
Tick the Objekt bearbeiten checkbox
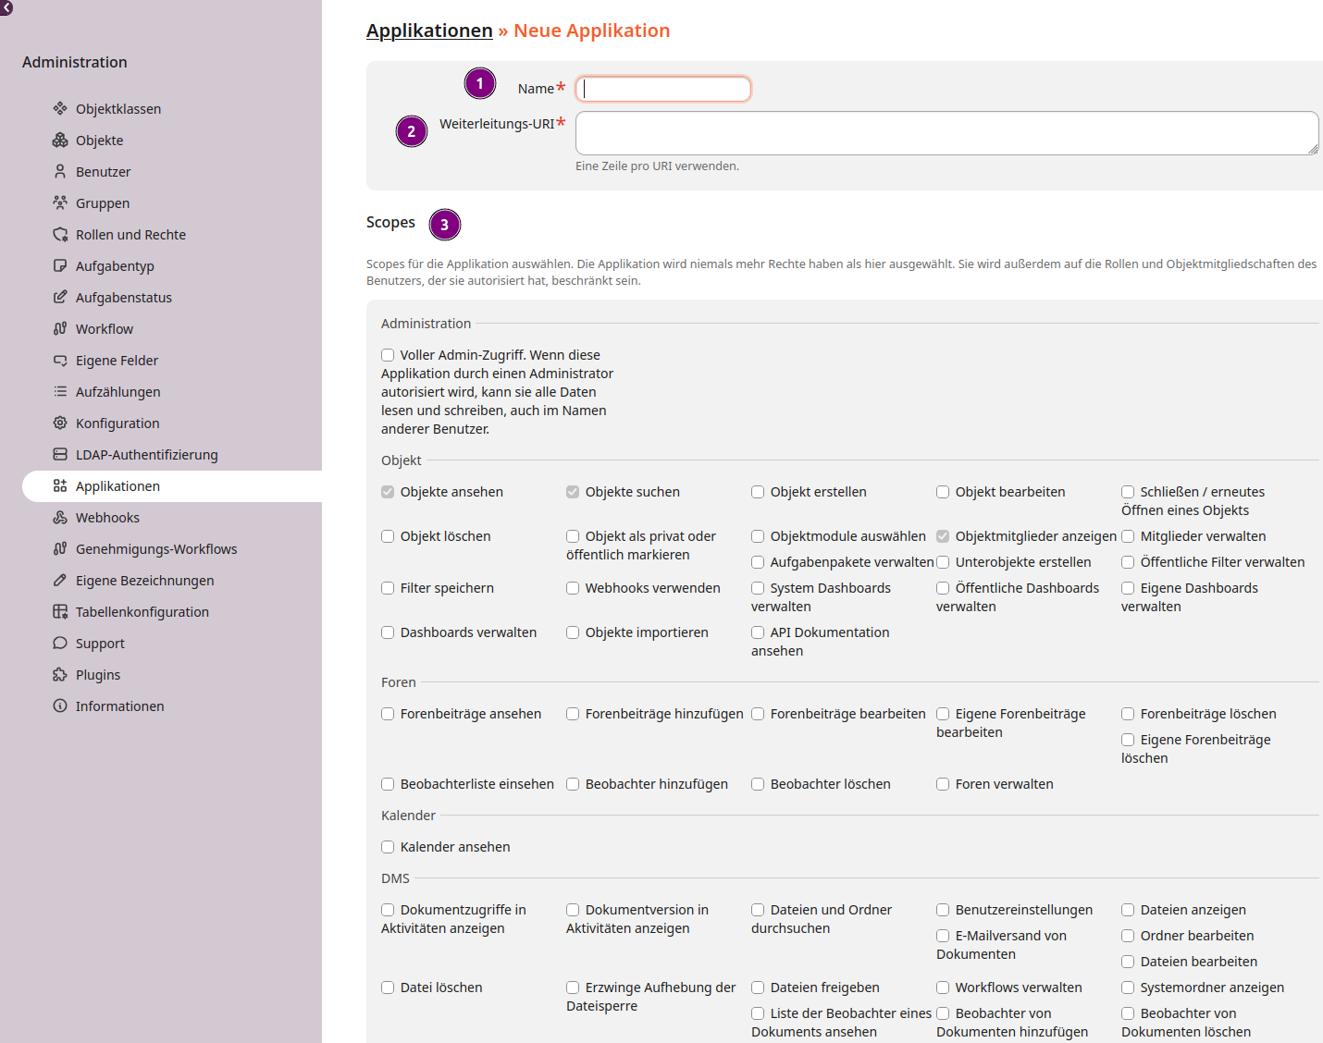(x=943, y=492)
